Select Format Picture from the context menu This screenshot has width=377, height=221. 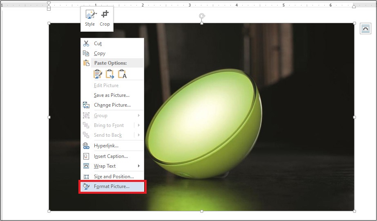pyautogui.click(x=112, y=186)
